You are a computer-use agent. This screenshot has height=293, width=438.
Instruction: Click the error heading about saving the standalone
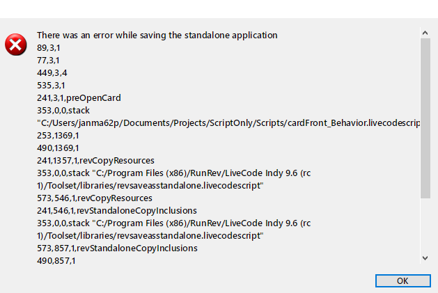(x=157, y=35)
